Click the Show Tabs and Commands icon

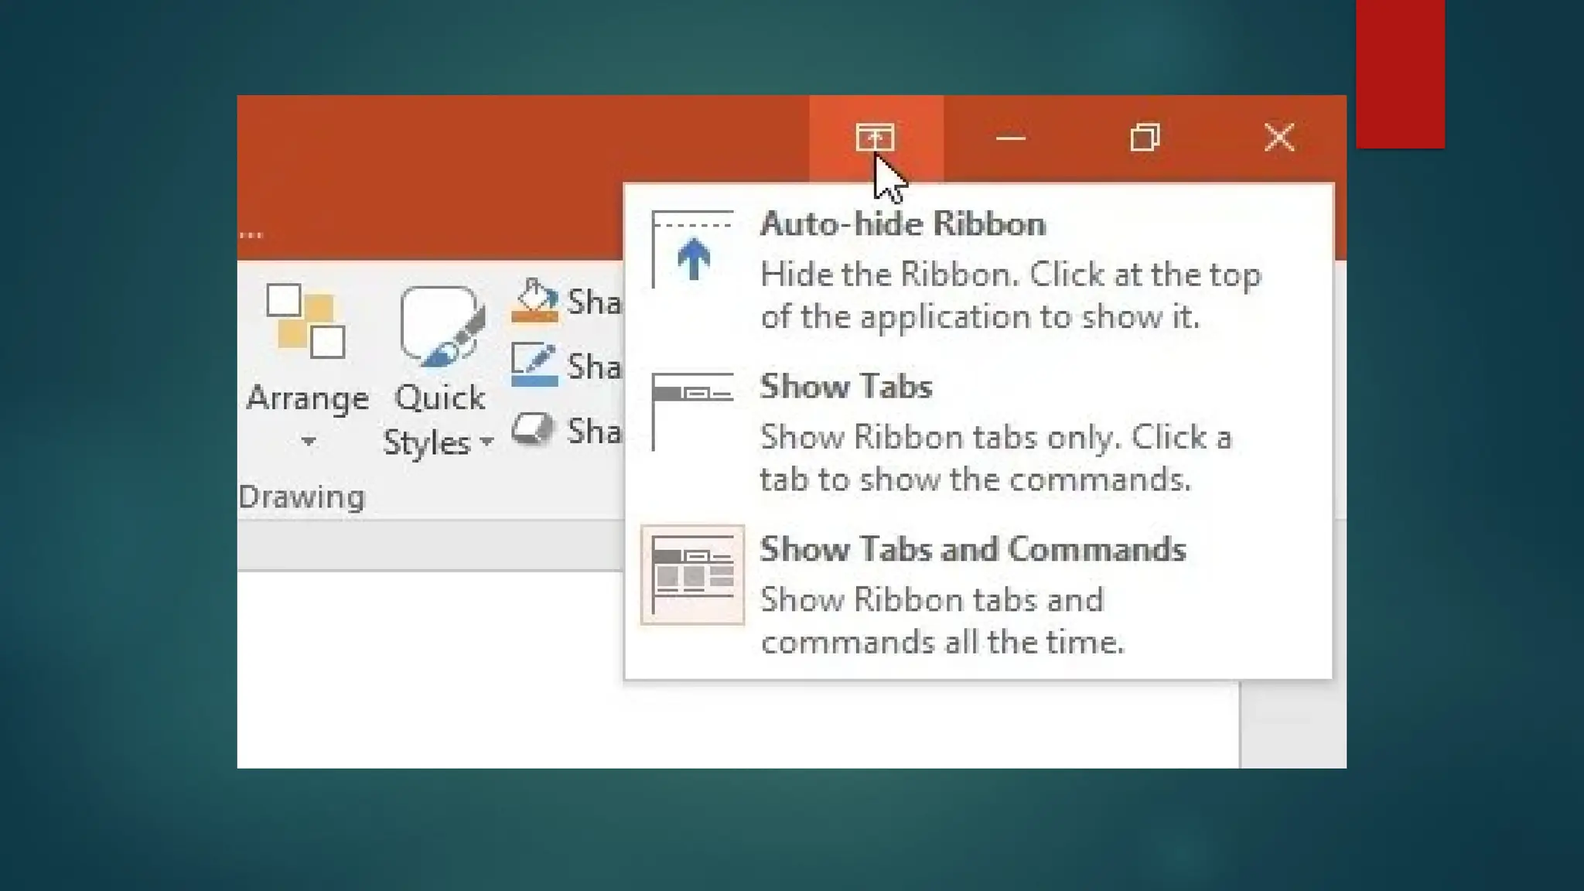point(692,575)
